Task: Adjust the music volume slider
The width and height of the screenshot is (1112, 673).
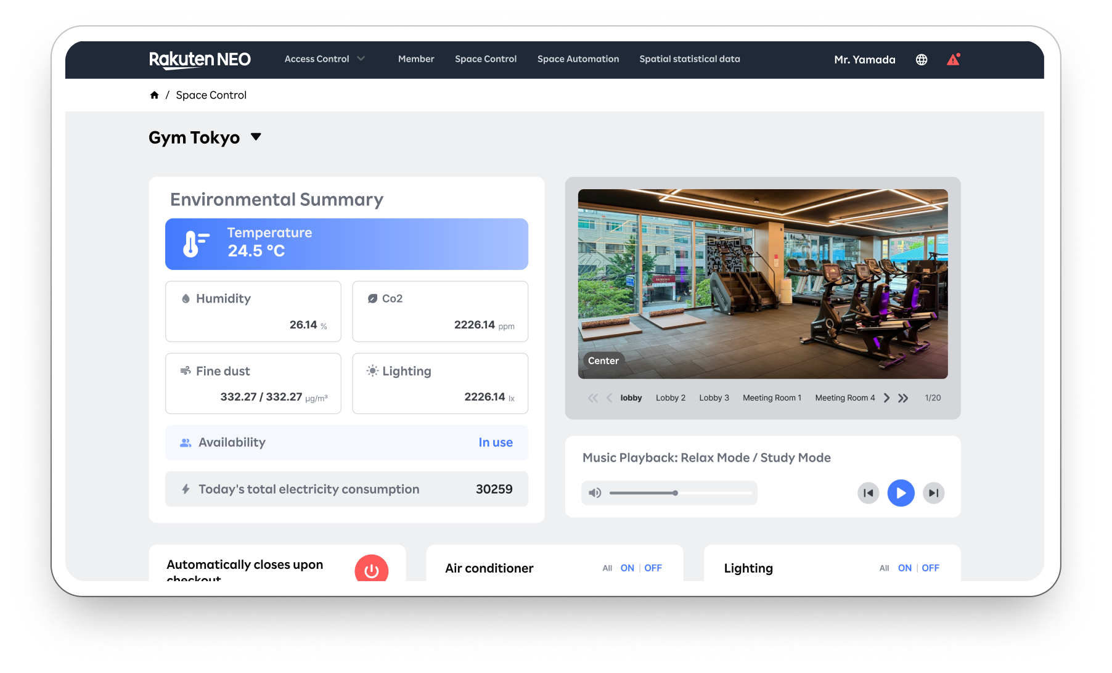Action: click(676, 493)
